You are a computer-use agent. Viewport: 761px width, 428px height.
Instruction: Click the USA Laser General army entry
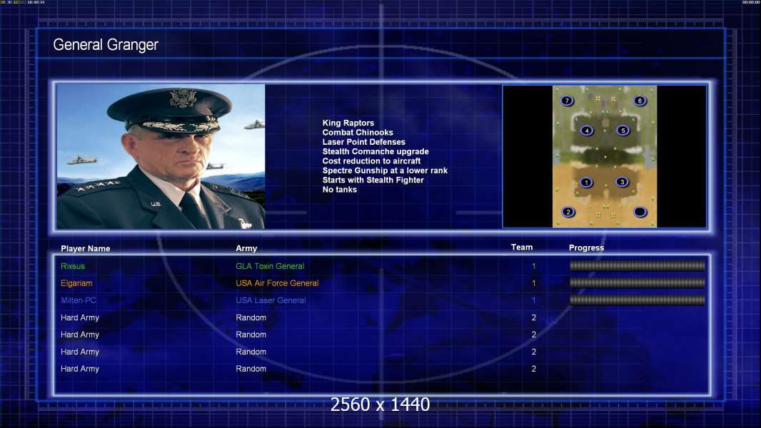pyautogui.click(x=271, y=300)
